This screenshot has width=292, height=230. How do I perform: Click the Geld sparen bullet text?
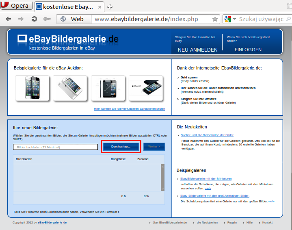pyautogui.click(x=189, y=77)
